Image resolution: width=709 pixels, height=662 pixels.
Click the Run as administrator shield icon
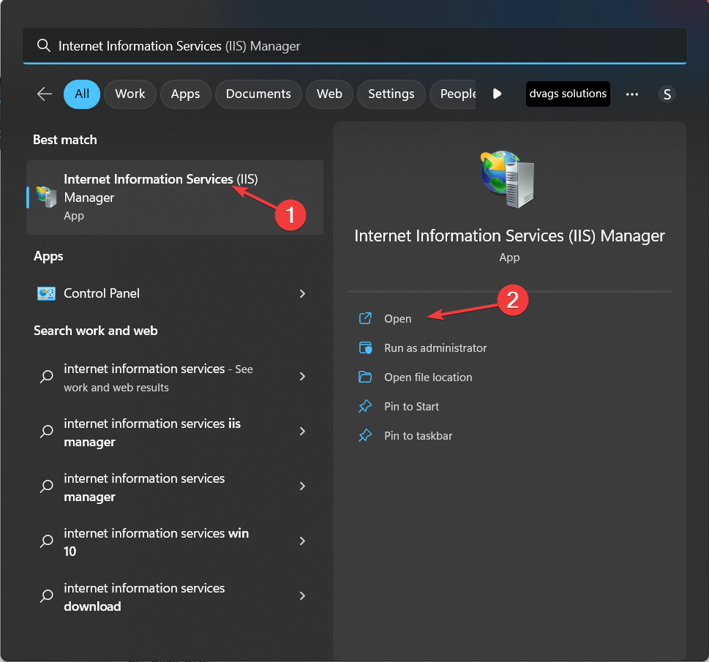[x=365, y=347]
